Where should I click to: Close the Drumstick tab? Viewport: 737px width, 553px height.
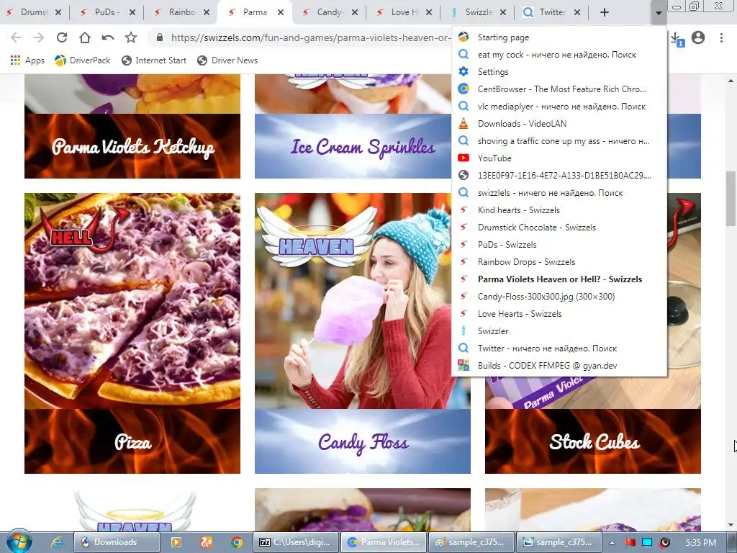[58, 12]
